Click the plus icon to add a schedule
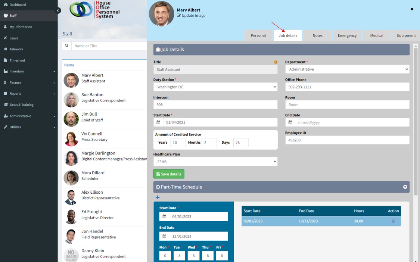420x262 pixels. 158,197
